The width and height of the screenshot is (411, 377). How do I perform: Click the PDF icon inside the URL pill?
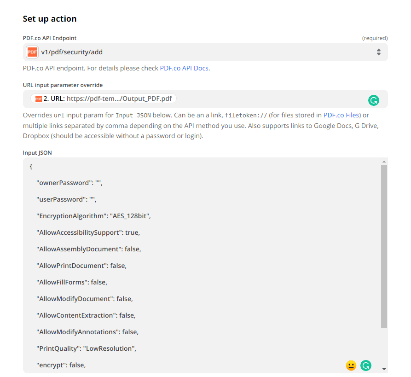tap(38, 98)
